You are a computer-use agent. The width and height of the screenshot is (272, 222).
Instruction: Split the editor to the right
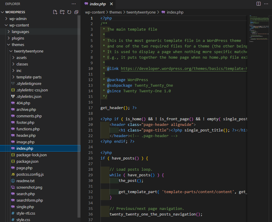(x=258, y=4)
